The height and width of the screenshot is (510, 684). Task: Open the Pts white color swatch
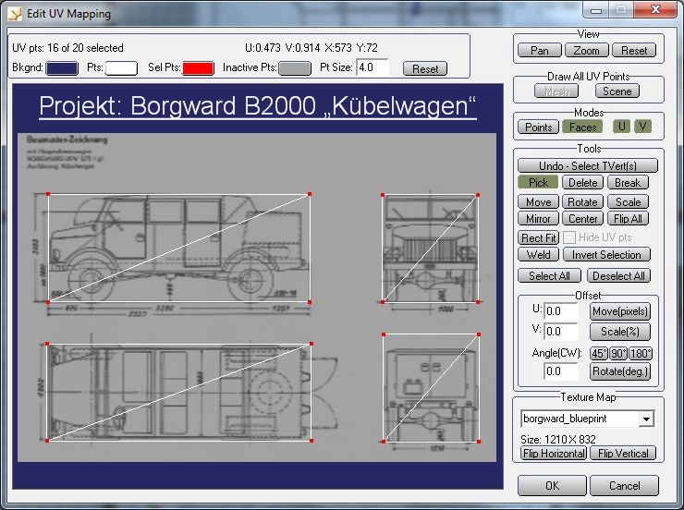coord(121,68)
